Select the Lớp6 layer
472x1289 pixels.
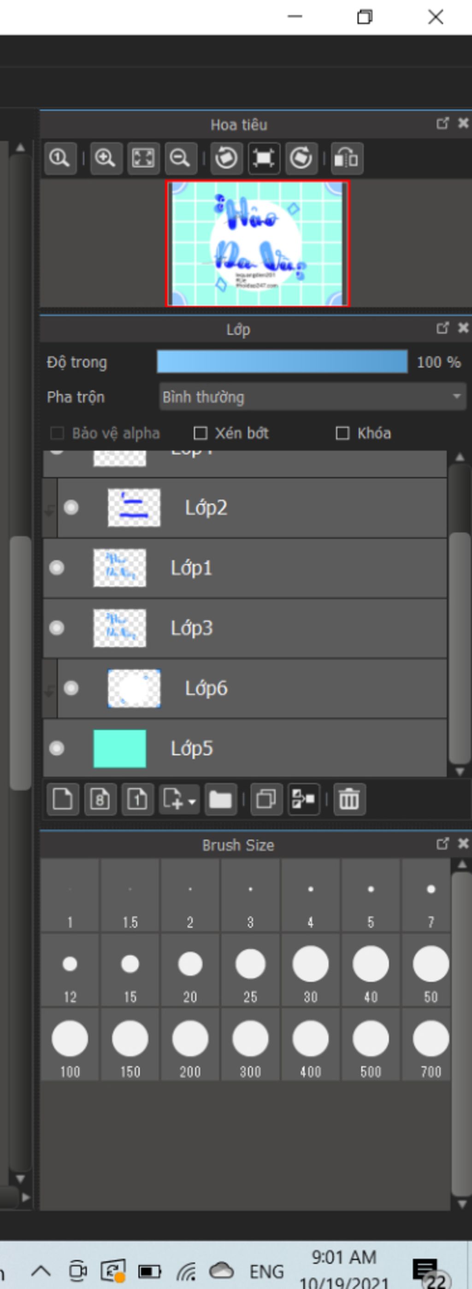(x=250, y=689)
